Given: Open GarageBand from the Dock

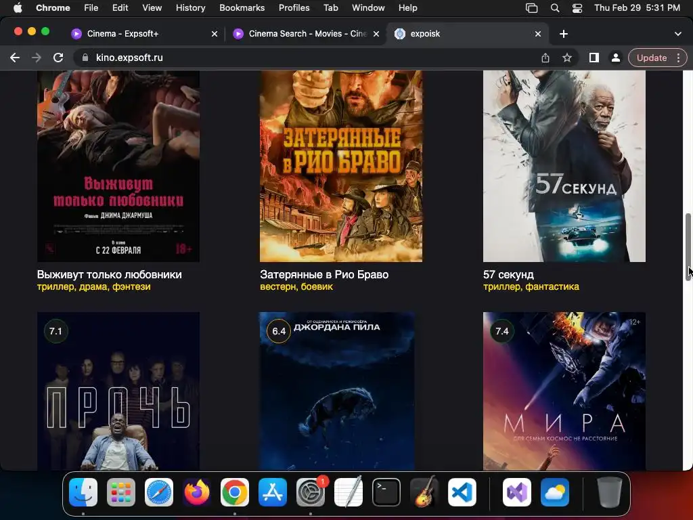Looking at the screenshot, I should (424, 492).
